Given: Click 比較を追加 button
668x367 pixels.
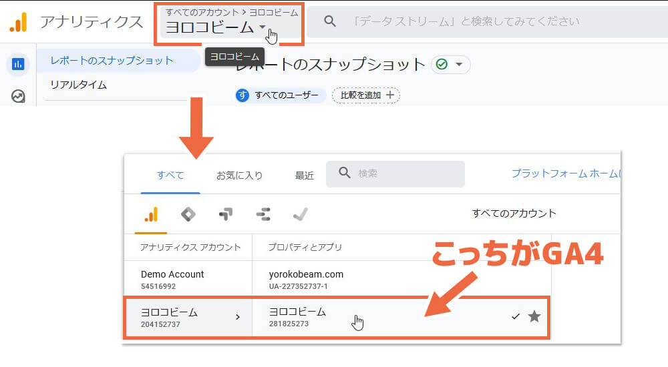Looking at the screenshot, I should (x=366, y=95).
